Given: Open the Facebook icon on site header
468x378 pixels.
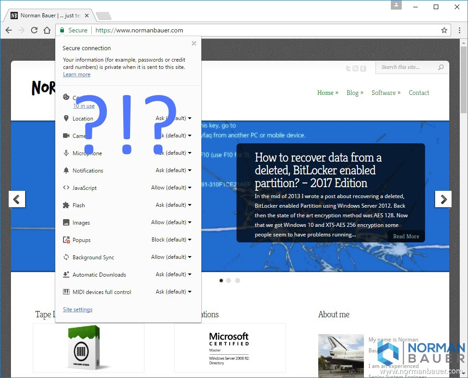Looking at the screenshot, I should pos(363,68).
